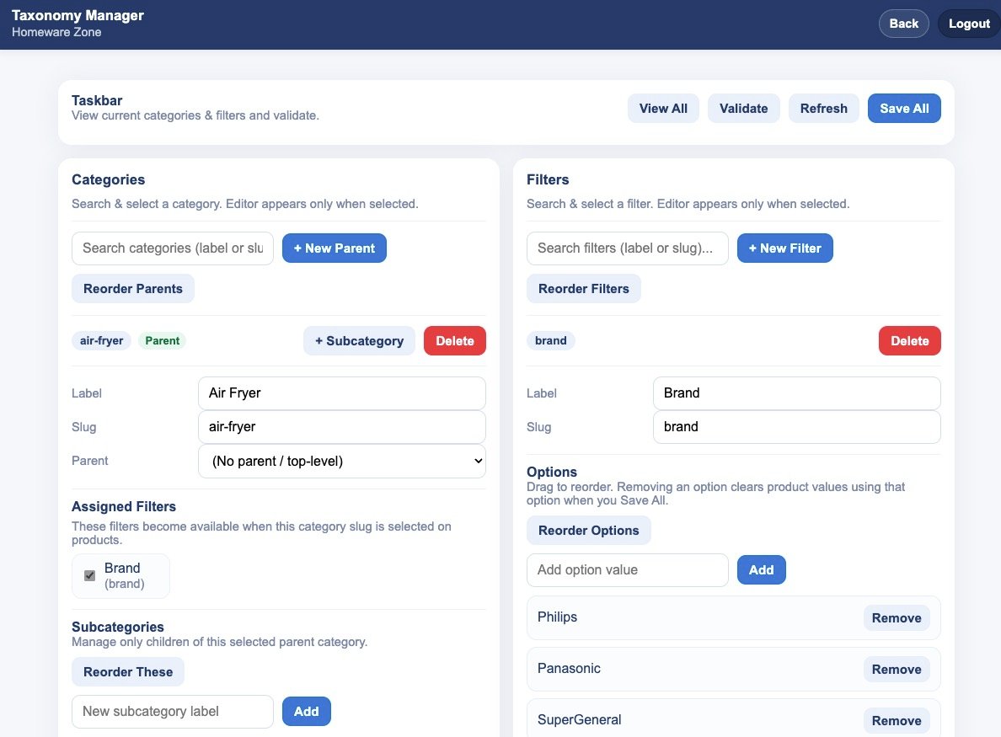This screenshot has height=737, width=1001.
Task: Select the air-fryer category chip
Action: pos(101,340)
